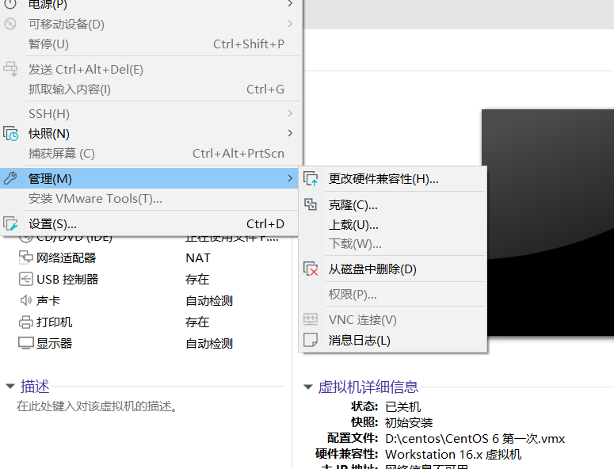Open 设置(S)... virtual machine settings
The width and height of the screenshot is (614, 469).
(151, 224)
